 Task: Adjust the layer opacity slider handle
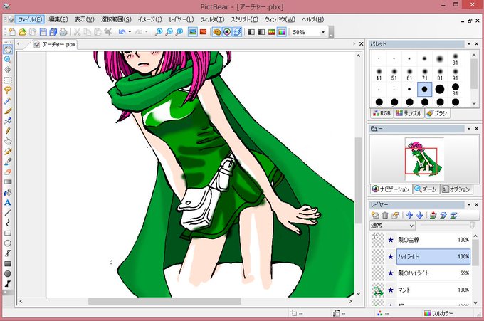tap(472, 226)
